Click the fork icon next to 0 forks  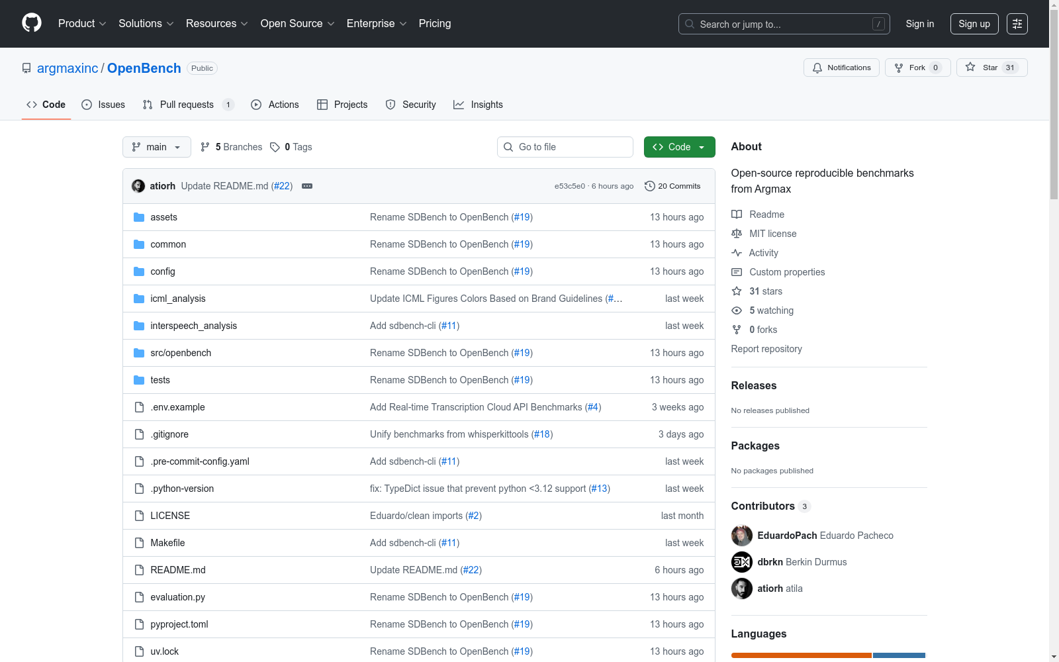(x=737, y=330)
